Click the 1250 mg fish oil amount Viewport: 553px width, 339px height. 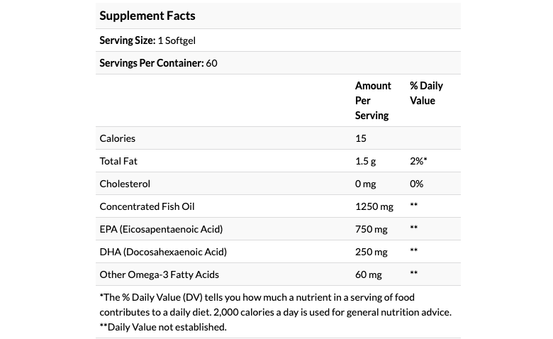coord(374,206)
